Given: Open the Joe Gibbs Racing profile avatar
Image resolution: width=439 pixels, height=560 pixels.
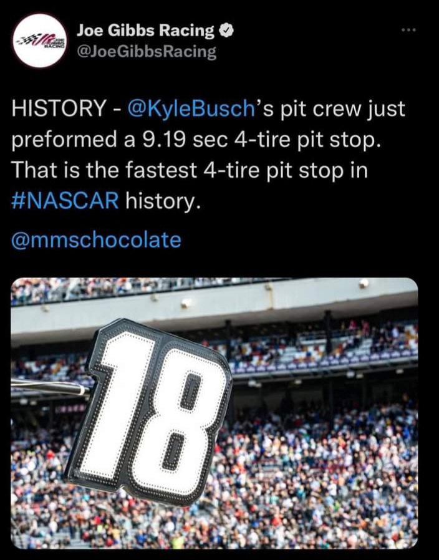Looking at the screenshot, I should (x=39, y=41).
